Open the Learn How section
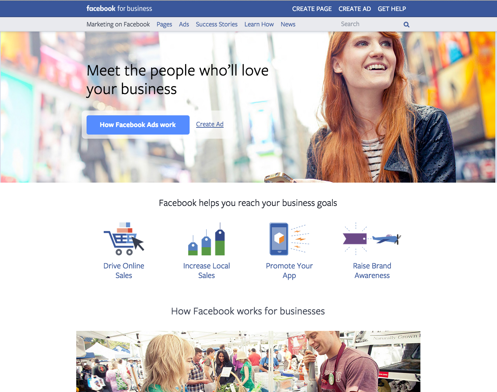497x392 pixels. pyautogui.click(x=259, y=24)
